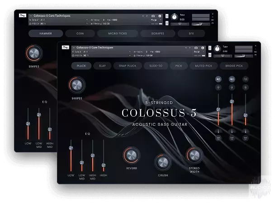
Task: Click the Tune knob in the front window
Action: coord(217,49)
